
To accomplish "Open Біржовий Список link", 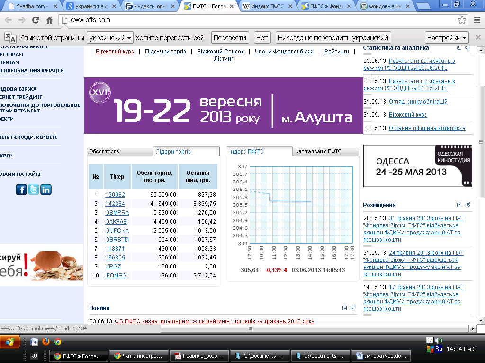I will [x=220, y=51].
